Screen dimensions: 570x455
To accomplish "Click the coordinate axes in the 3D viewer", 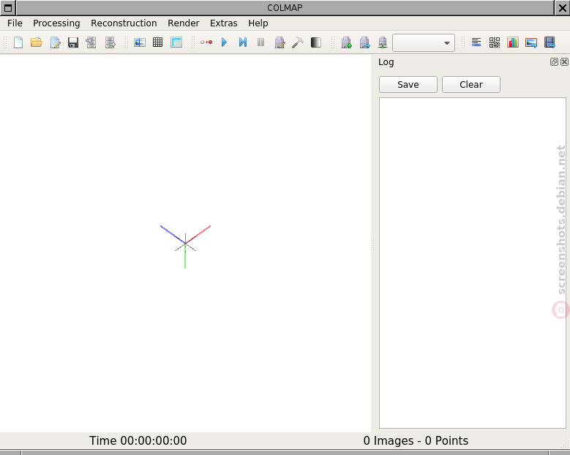I will pyautogui.click(x=185, y=246).
